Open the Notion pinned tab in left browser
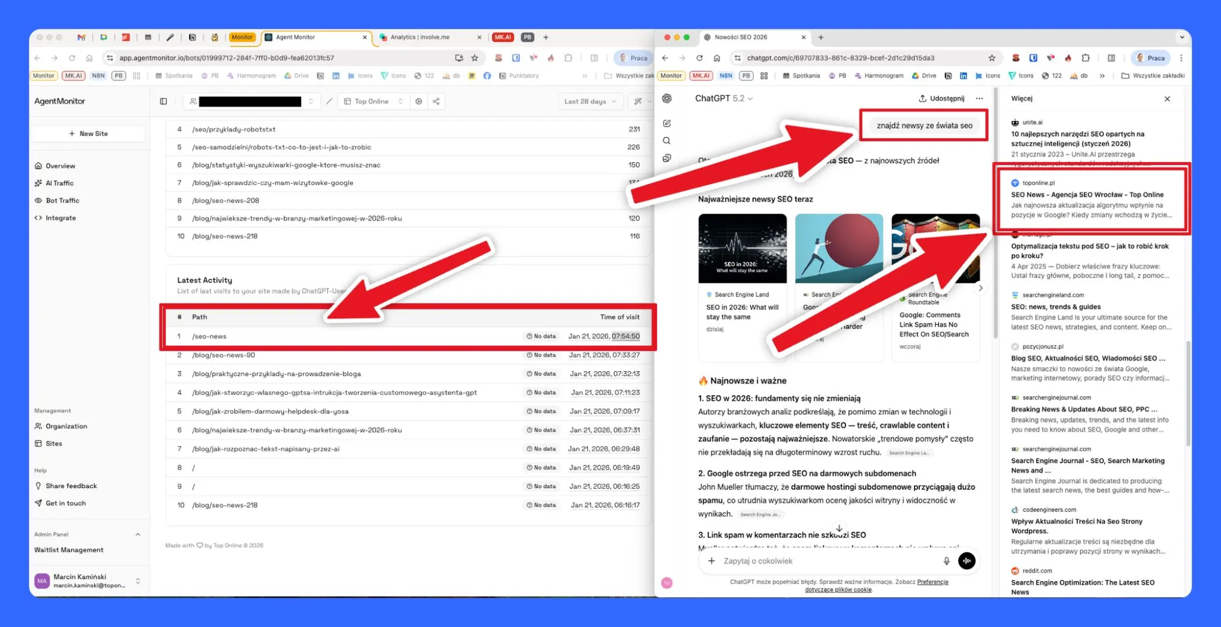Screen dimensions: 1221x627 tap(193, 37)
